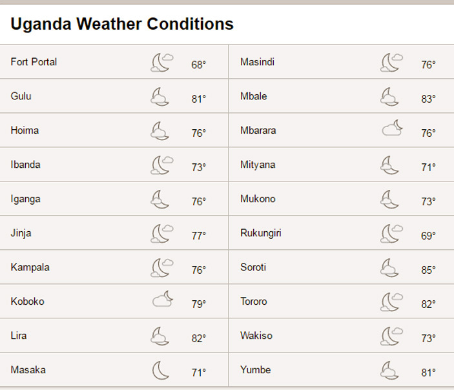This screenshot has height=390, width=454.
Task: Click the Uganda Weather Conditions heading
Action: 122,24
